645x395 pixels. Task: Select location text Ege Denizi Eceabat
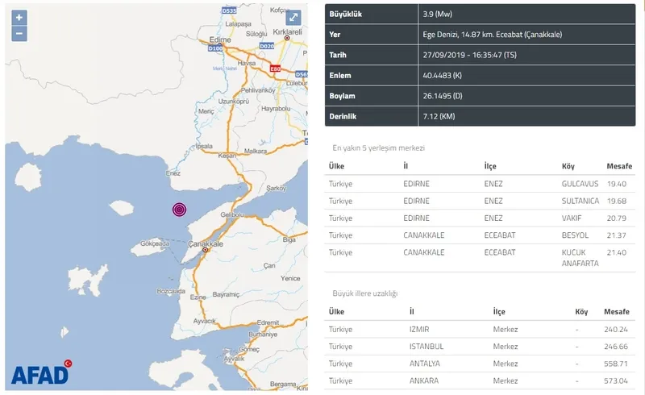493,35
